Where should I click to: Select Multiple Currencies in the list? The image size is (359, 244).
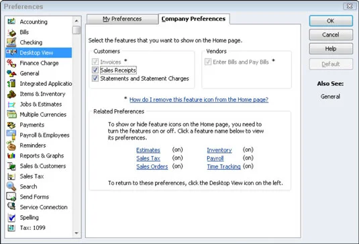(43, 115)
